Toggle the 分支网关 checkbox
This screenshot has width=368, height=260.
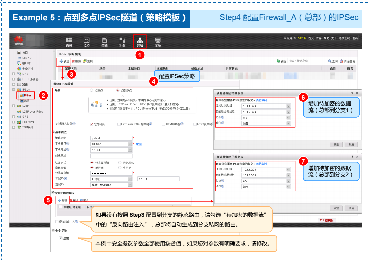(x=92, y=124)
